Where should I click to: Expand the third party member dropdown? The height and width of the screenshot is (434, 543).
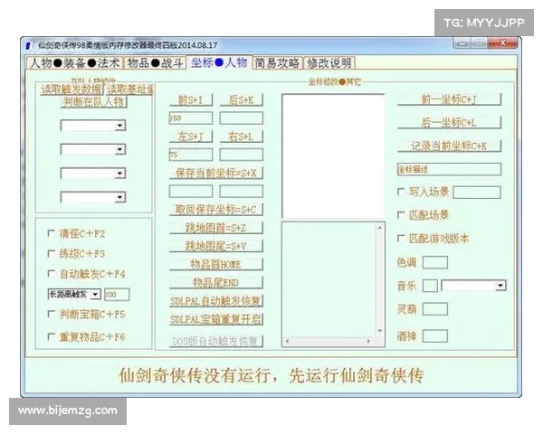[x=119, y=173]
